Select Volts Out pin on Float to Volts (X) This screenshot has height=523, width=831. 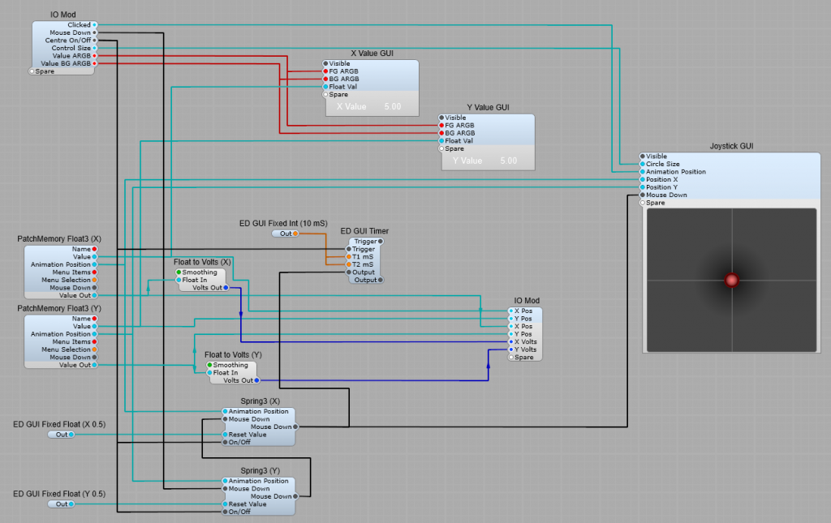(226, 288)
